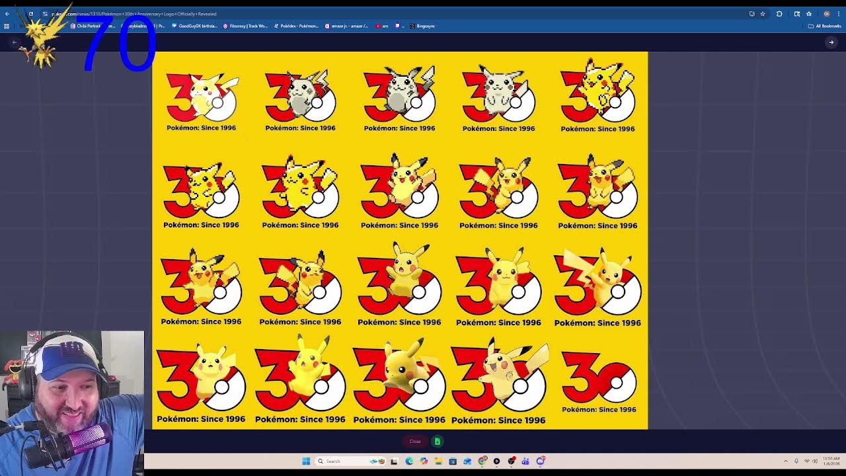Open Microsoft Edge from the taskbar
Viewport: 846px width, 476px height.
(x=409, y=461)
